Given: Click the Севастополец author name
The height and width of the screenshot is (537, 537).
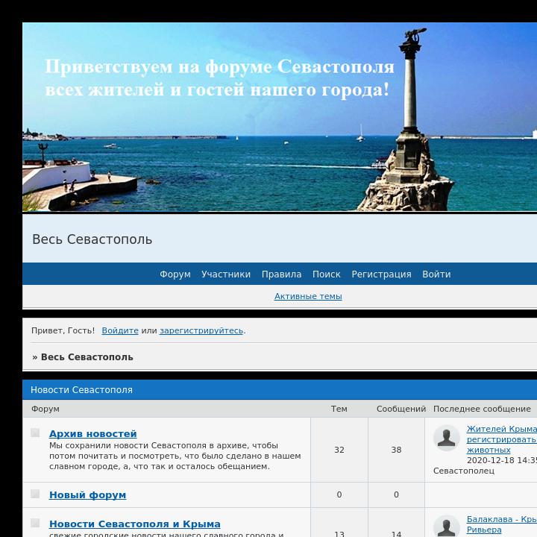Looking at the screenshot, I should 464,471.
